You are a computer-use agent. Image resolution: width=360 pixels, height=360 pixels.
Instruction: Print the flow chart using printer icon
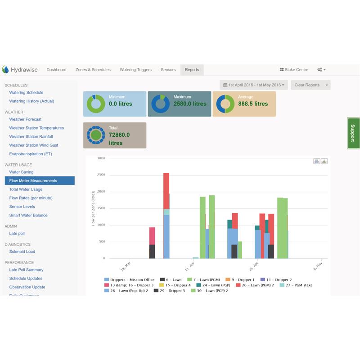click(x=316, y=162)
